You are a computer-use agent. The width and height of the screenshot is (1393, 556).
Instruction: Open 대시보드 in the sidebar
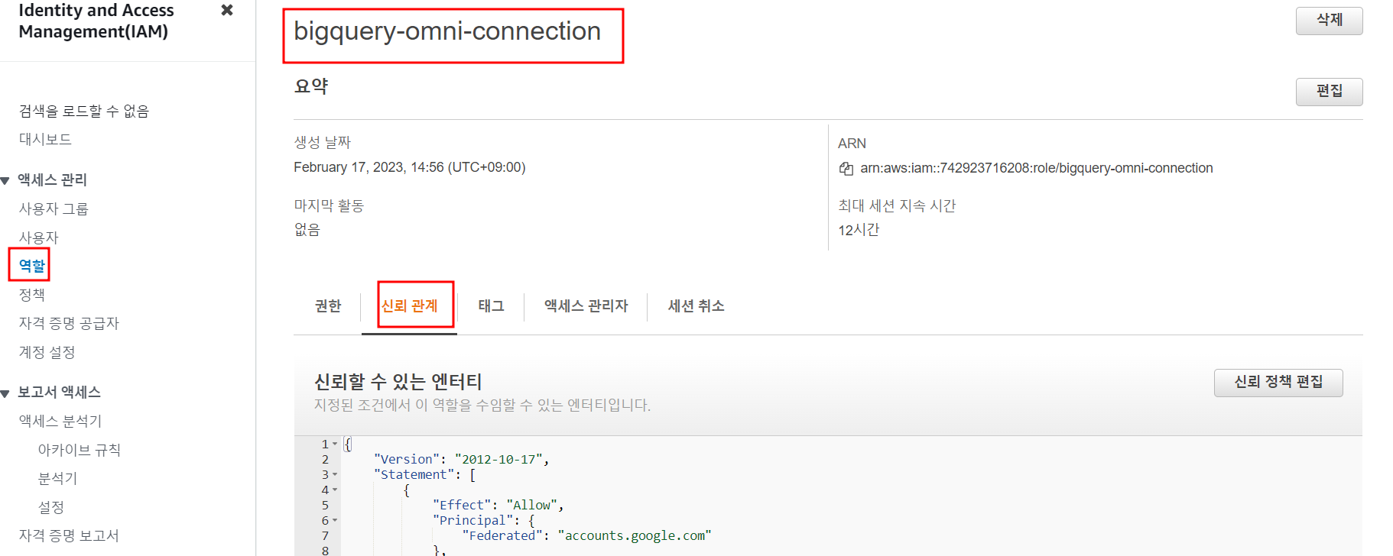pyautogui.click(x=45, y=140)
